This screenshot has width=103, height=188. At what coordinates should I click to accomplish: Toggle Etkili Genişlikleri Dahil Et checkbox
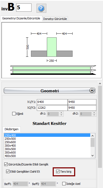click(8, 172)
